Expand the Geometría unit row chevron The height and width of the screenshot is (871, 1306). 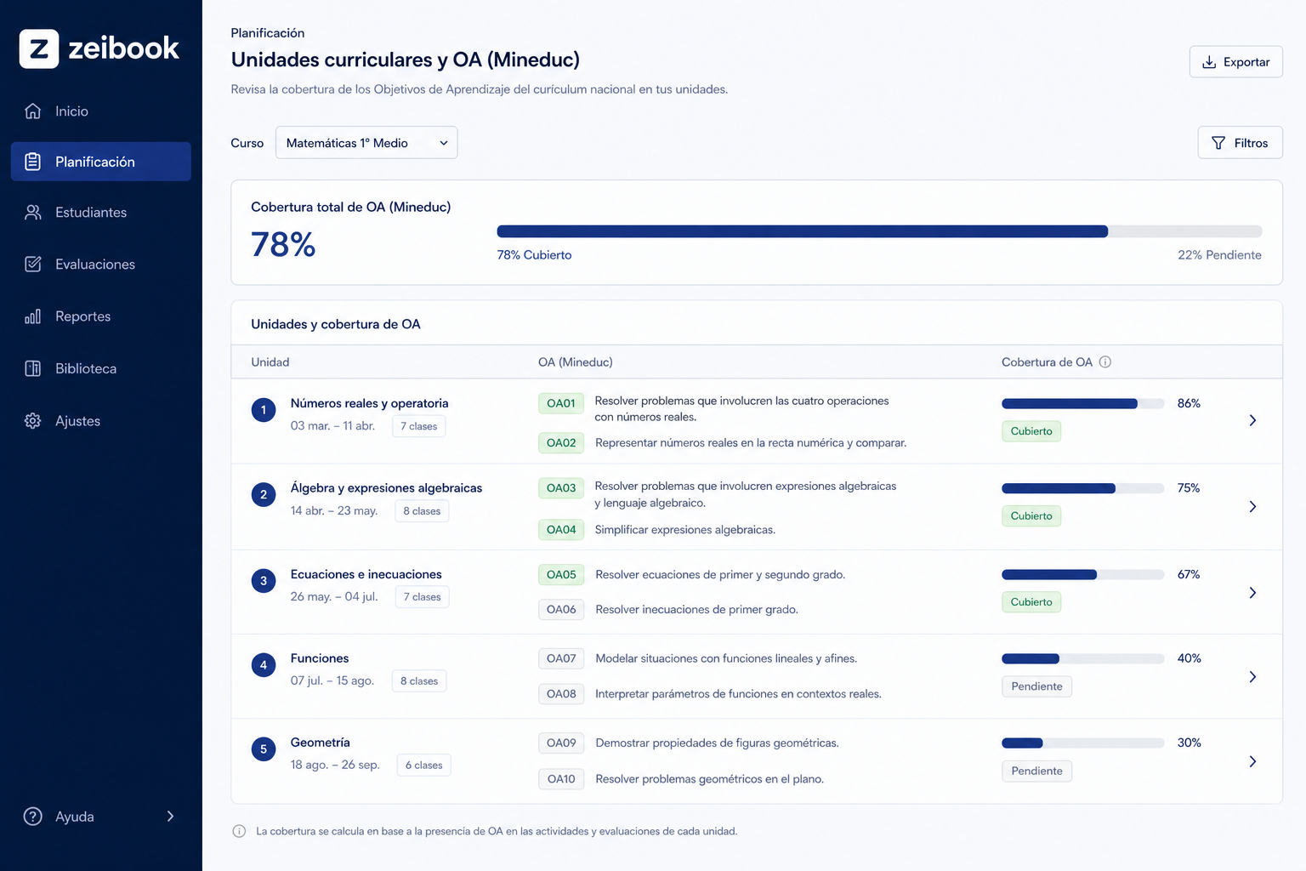(x=1252, y=761)
